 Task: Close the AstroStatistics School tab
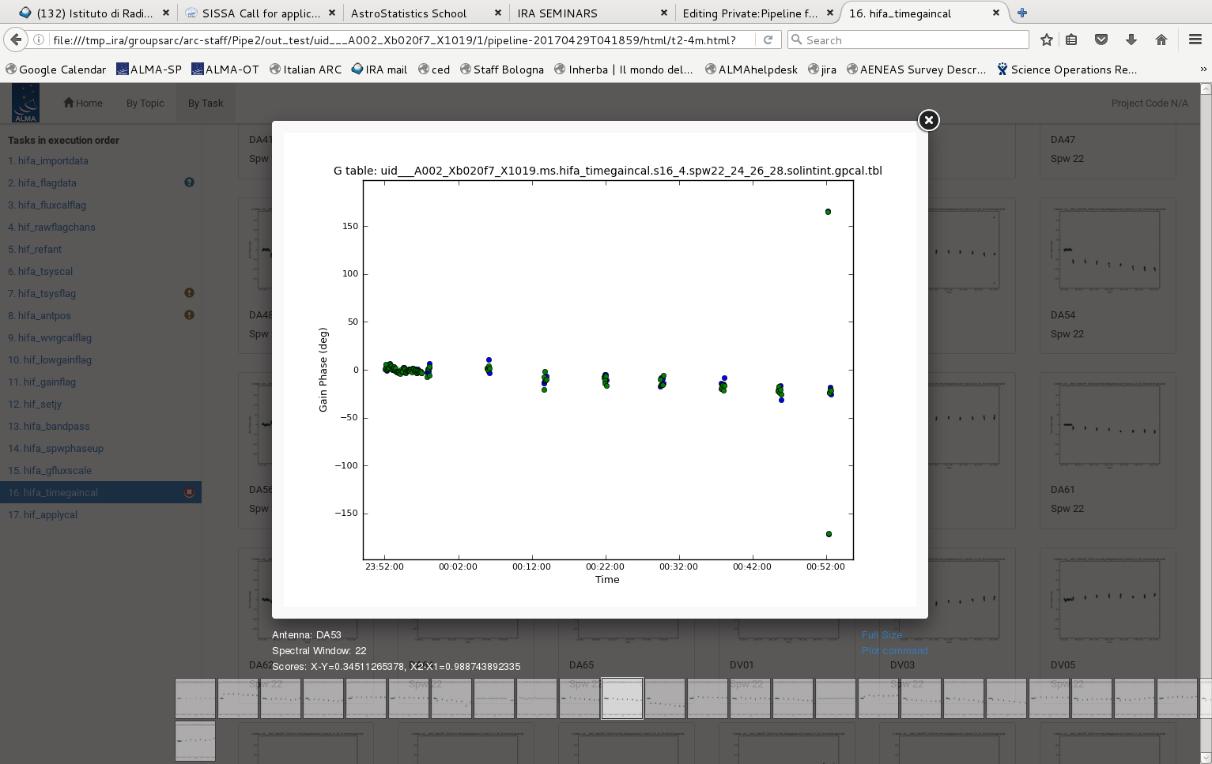498,13
